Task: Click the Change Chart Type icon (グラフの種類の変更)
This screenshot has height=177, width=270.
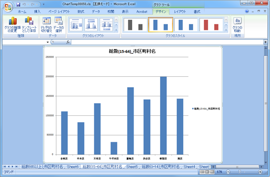Action: tap(12, 24)
